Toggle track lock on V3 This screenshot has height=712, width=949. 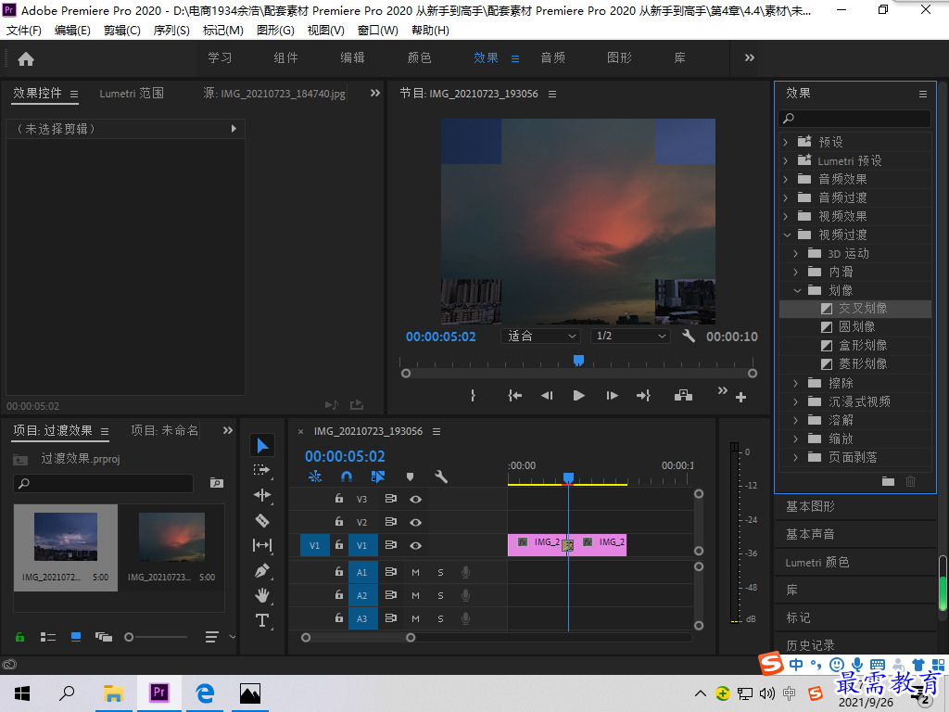coord(339,498)
